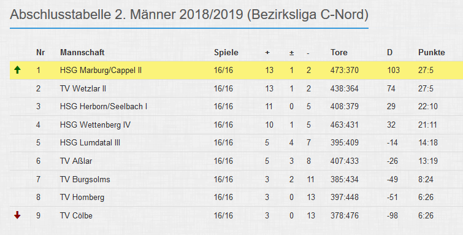Click the red relegation arrow icon
The height and width of the screenshot is (235, 463).
click(x=17, y=215)
